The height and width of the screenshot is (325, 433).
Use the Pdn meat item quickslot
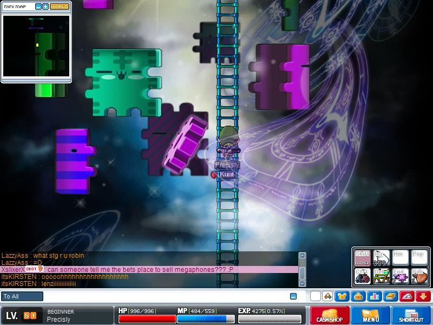click(x=419, y=276)
